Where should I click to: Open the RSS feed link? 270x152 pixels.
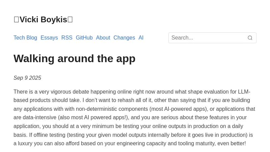tap(67, 38)
